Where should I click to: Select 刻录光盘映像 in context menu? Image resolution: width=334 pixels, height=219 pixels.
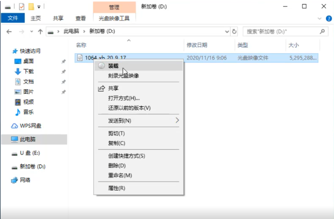tap(123, 76)
